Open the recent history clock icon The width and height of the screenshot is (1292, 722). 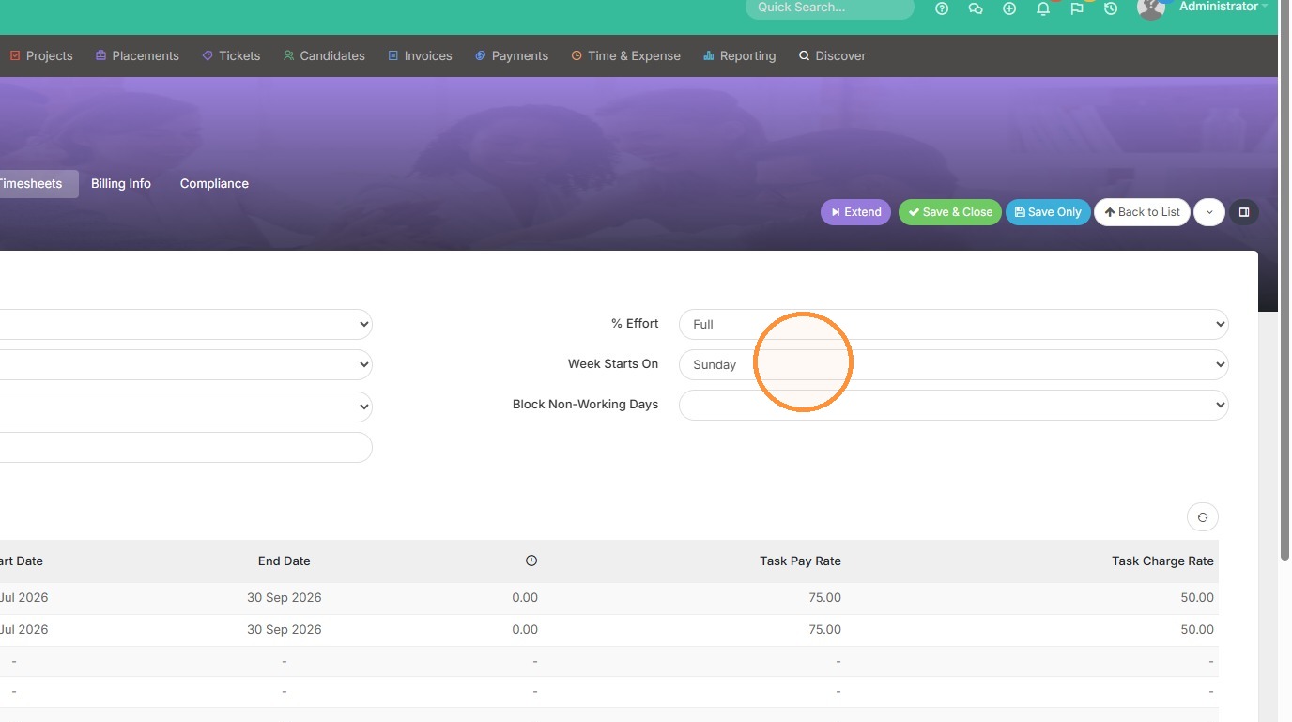(x=1111, y=8)
